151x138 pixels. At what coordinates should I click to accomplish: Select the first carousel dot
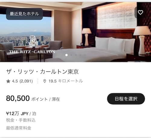66,55
